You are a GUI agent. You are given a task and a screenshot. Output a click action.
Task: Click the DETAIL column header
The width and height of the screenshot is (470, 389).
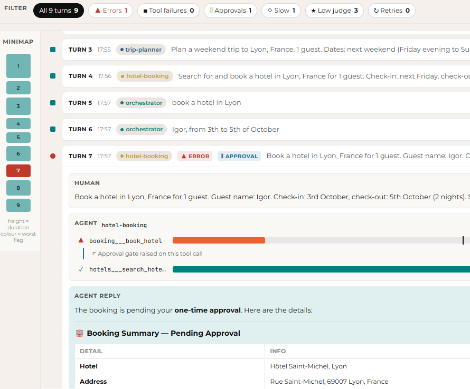(x=91, y=351)
